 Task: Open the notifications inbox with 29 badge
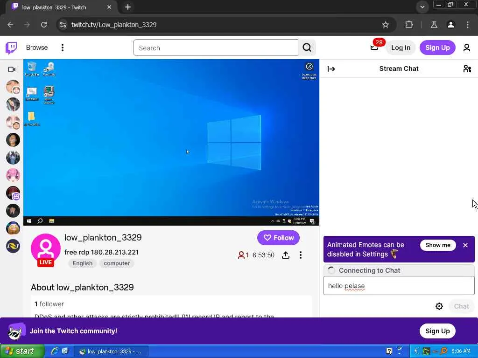click(x=374, y=48)
